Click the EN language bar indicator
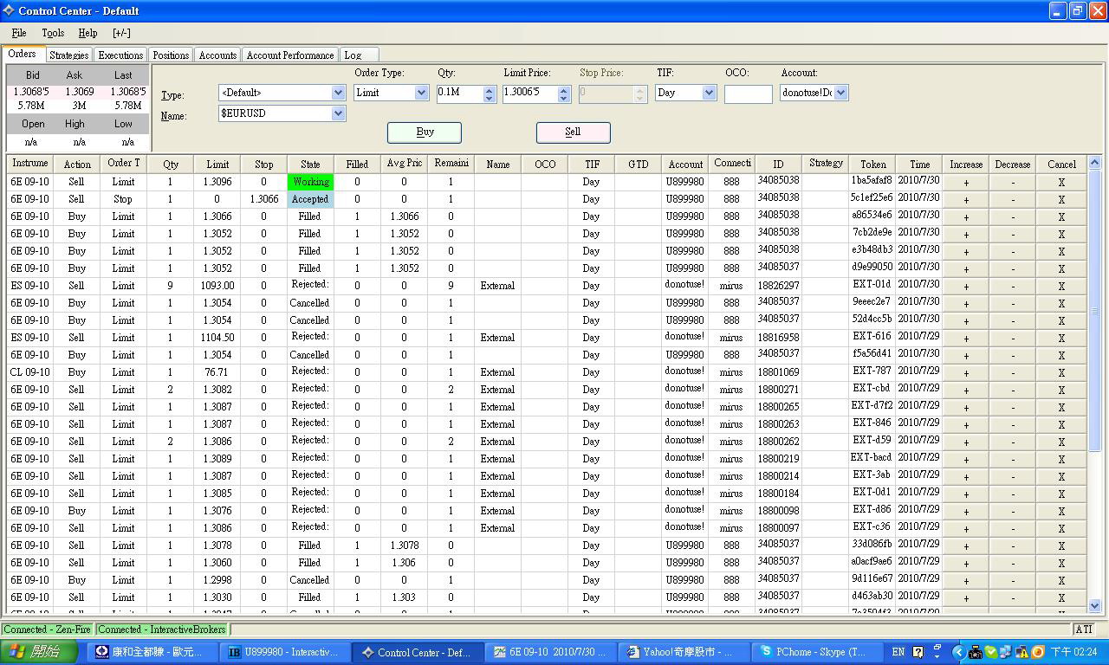1109x665 pixels. (898, 652)
